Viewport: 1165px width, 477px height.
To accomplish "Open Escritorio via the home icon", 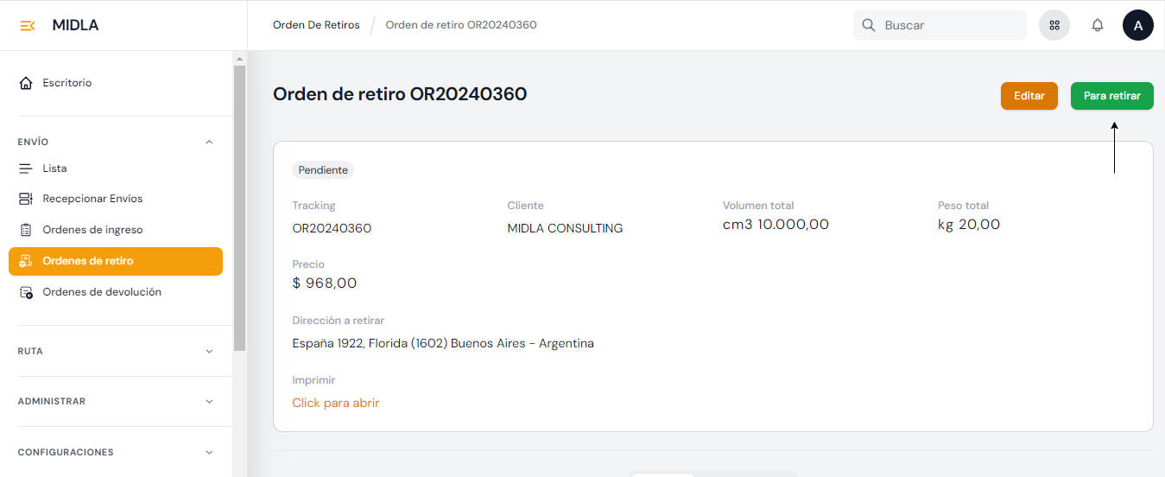I will [26, 83].
